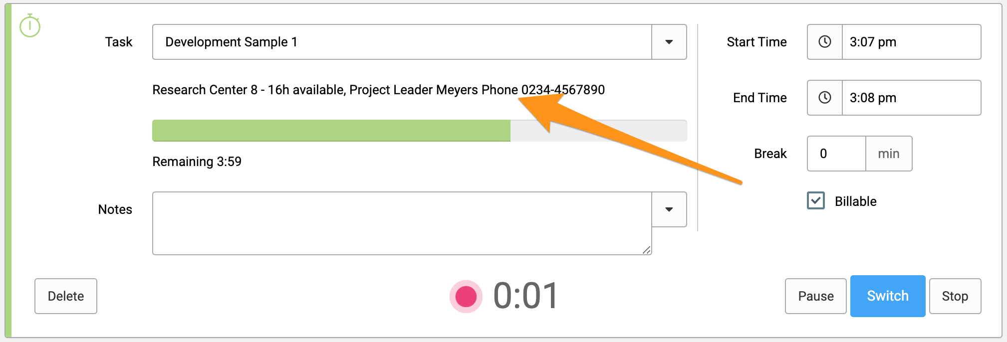The width and height of the screenshot is (1007, 342).
Task: Pause the running timer
Action: (x=816, y=296)
